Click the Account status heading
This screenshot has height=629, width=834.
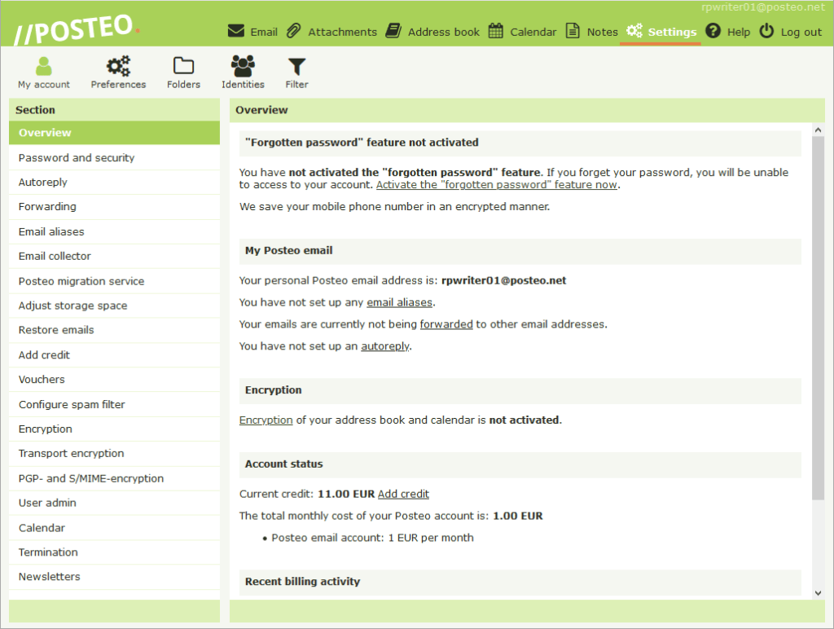click(x=284, y=464)
